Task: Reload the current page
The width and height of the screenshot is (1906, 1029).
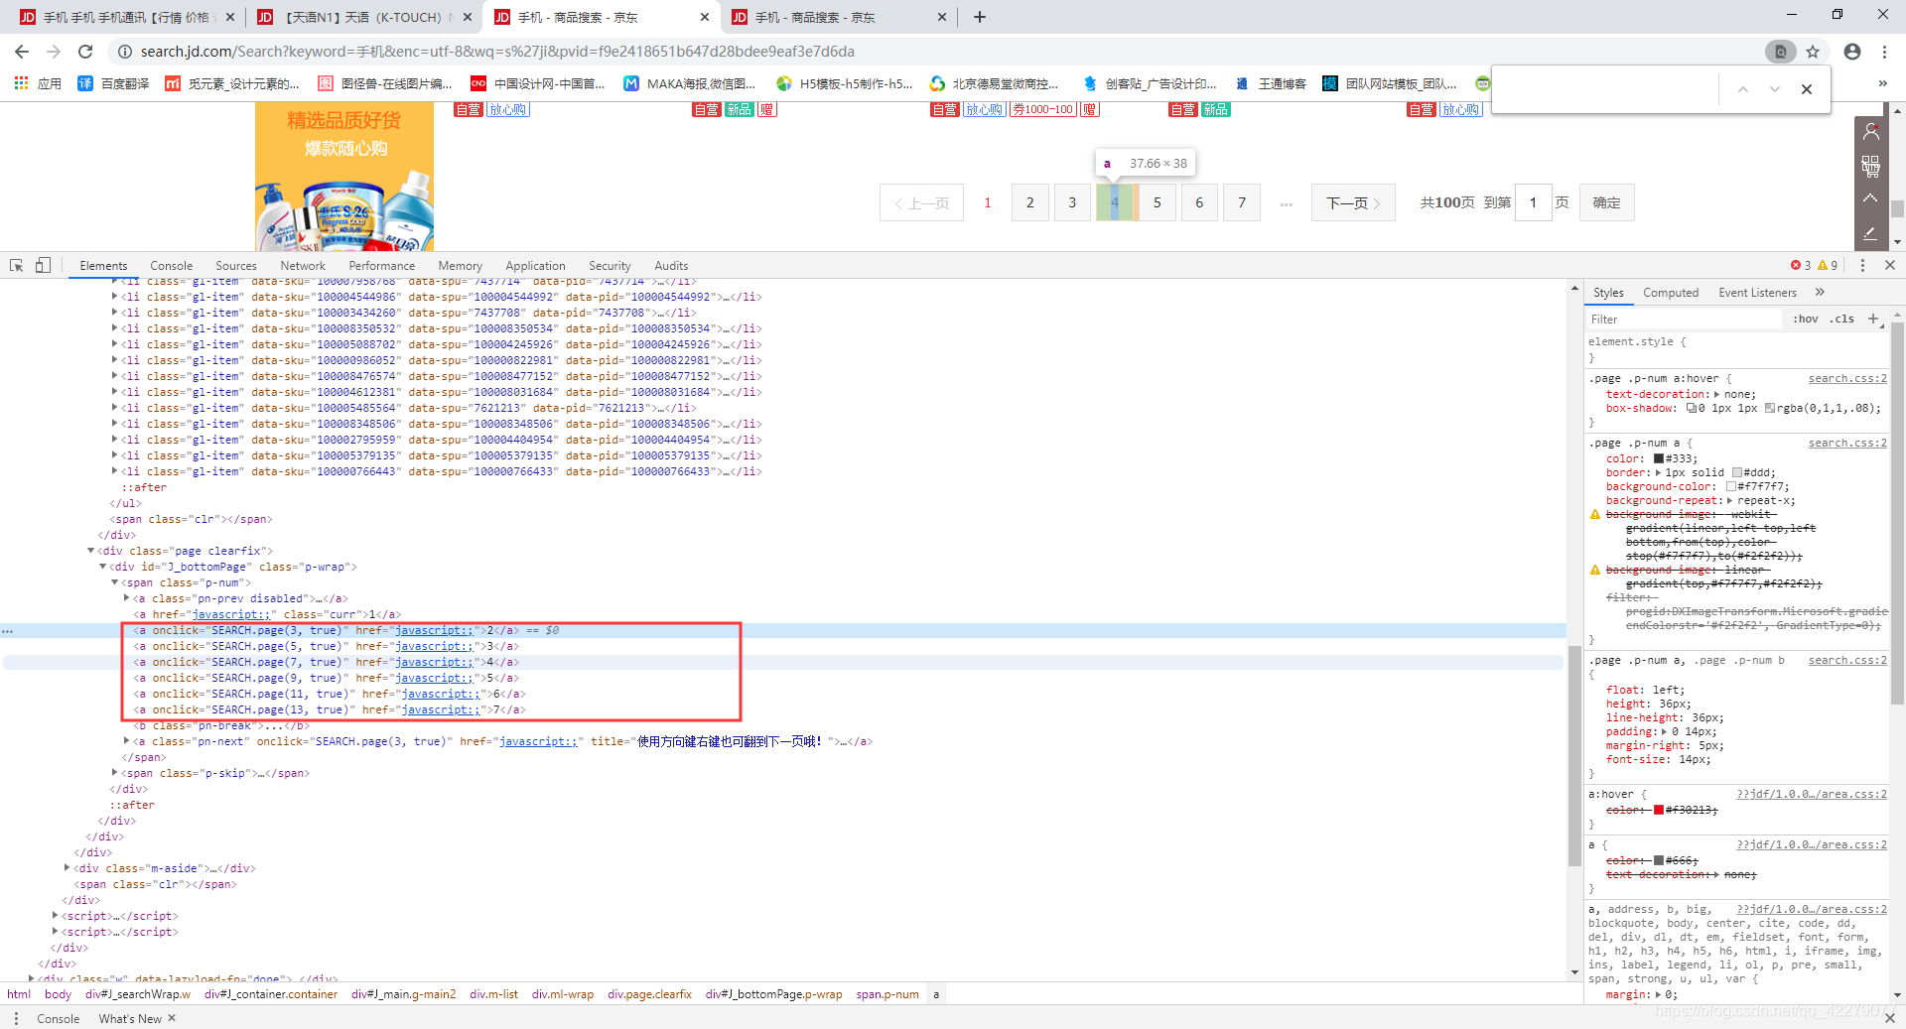Action: pyautogui.click(x=85, y=52)
